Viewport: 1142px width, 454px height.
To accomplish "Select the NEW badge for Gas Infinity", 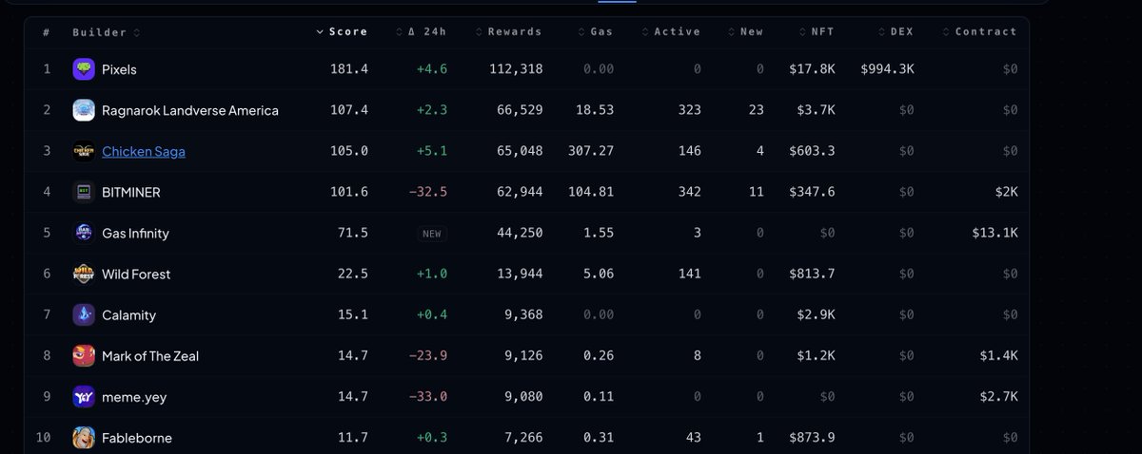I will coord(432,234).
